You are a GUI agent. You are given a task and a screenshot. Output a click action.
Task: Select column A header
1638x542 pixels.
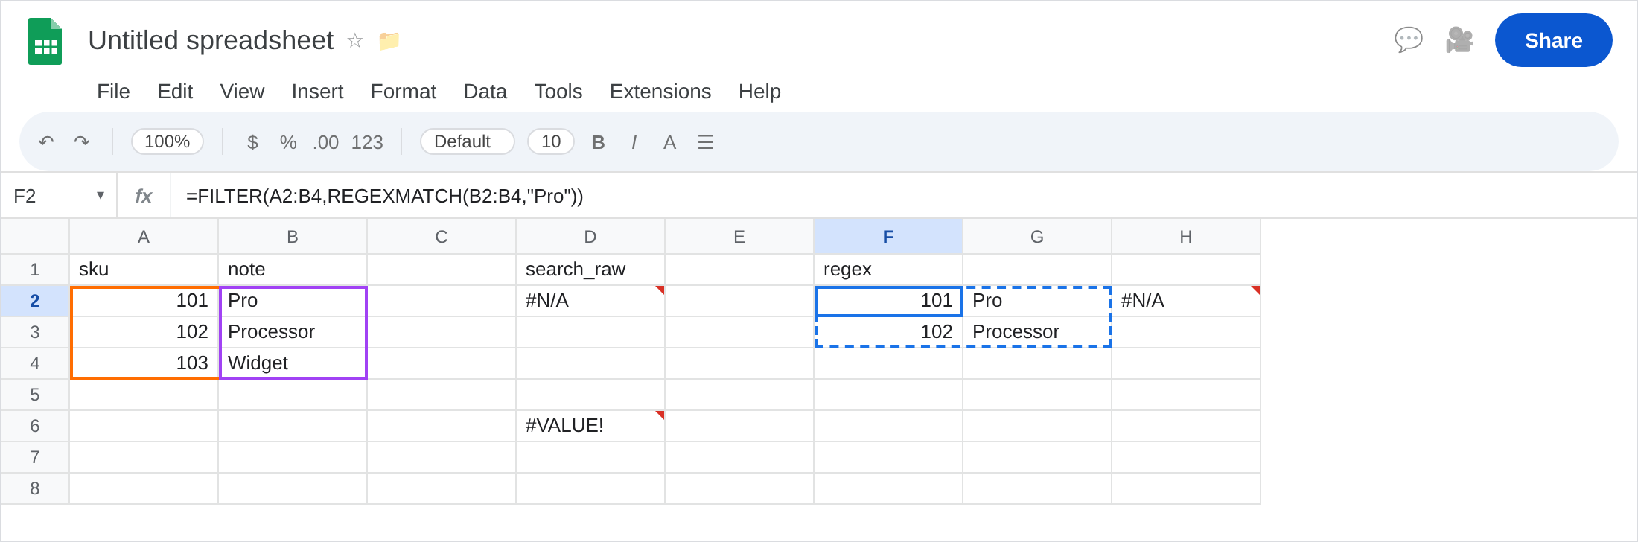pos(144,237)
